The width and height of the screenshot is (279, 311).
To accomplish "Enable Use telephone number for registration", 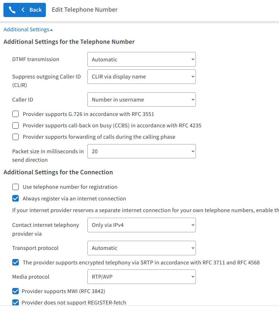I will 15,187.
